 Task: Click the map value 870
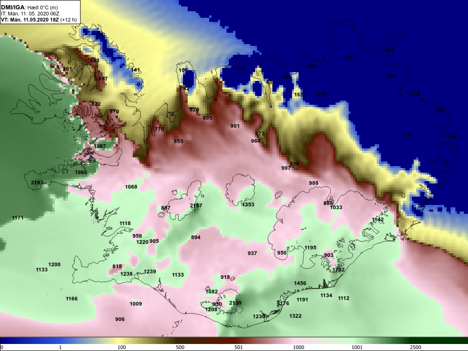114,111
